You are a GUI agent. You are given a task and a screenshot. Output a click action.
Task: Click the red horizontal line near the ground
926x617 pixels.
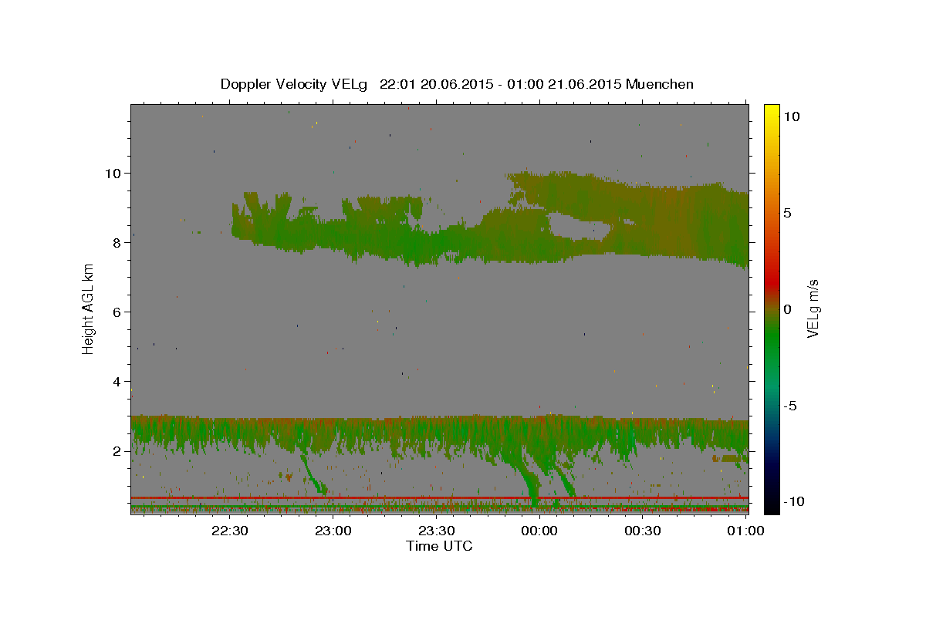(439, 498)
